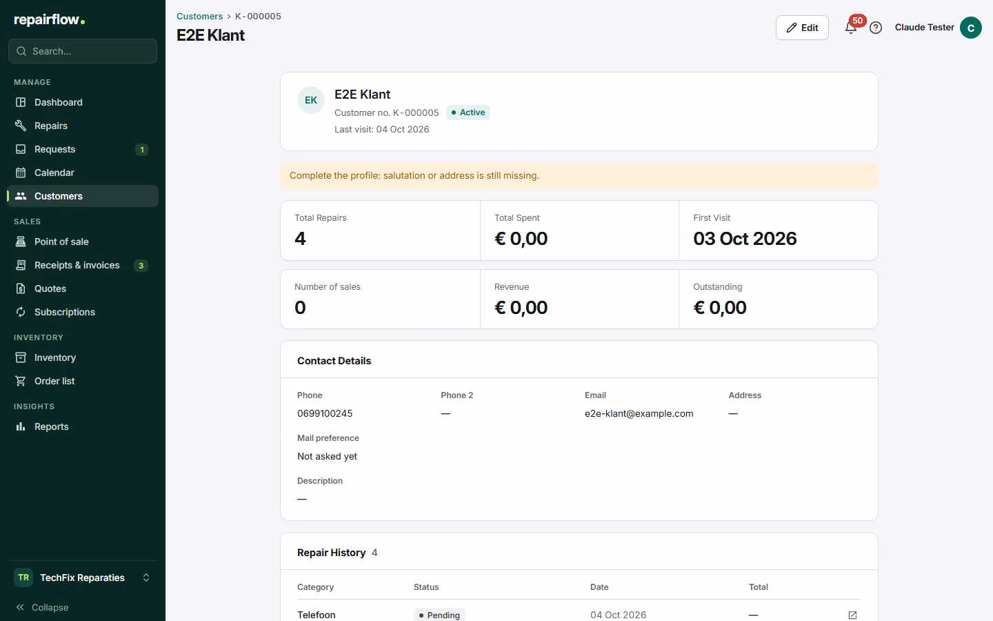Open Subscriptions menu item
Viewport: 993px width, 621px height.
point(83,312)
